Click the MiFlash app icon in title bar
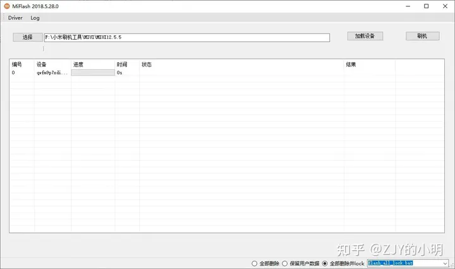455x269 pixels. (x=7, y=6)
